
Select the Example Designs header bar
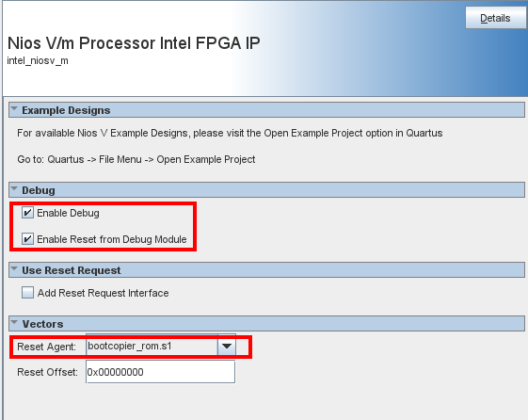click(266, 110)
